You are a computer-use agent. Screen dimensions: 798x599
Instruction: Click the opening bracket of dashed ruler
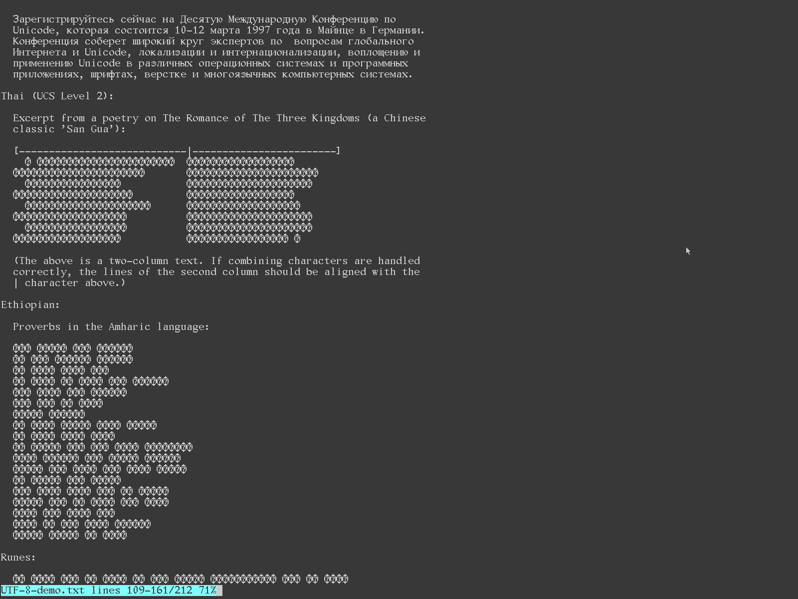pos(16,151)
